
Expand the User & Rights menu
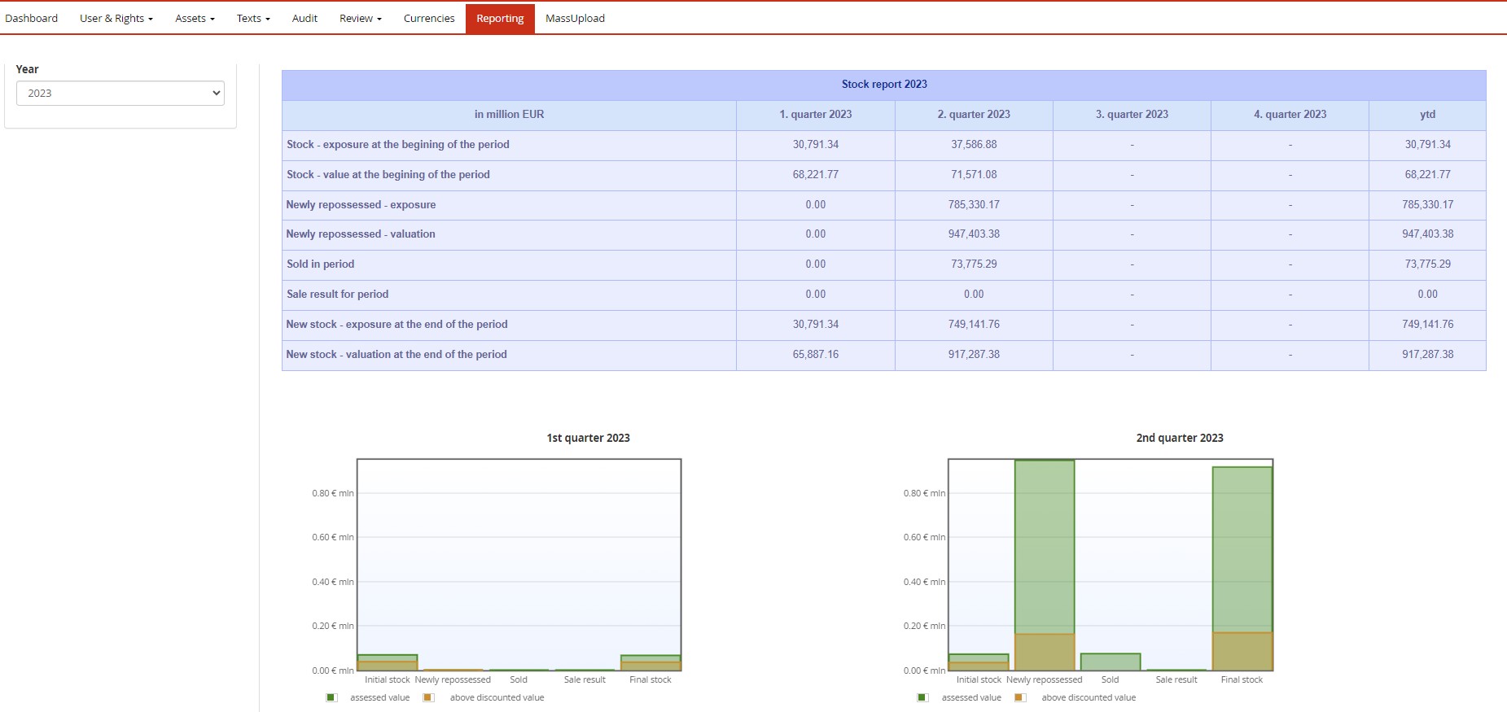click(116, 19)
